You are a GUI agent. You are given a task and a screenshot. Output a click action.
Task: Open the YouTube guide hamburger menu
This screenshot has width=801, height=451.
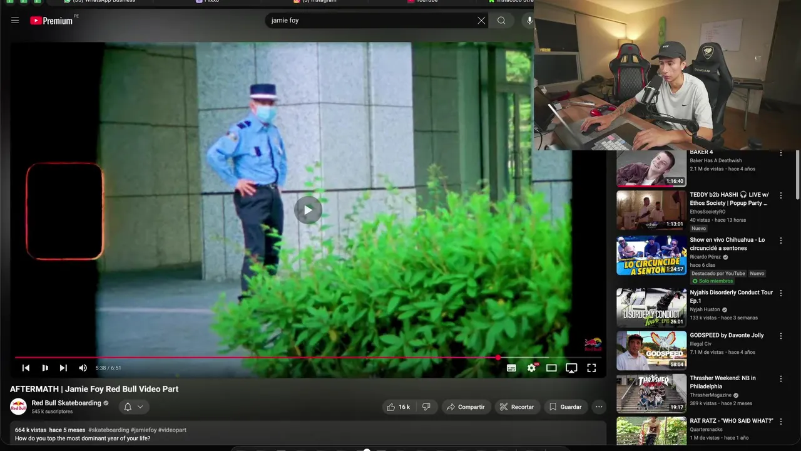point(15,21)
